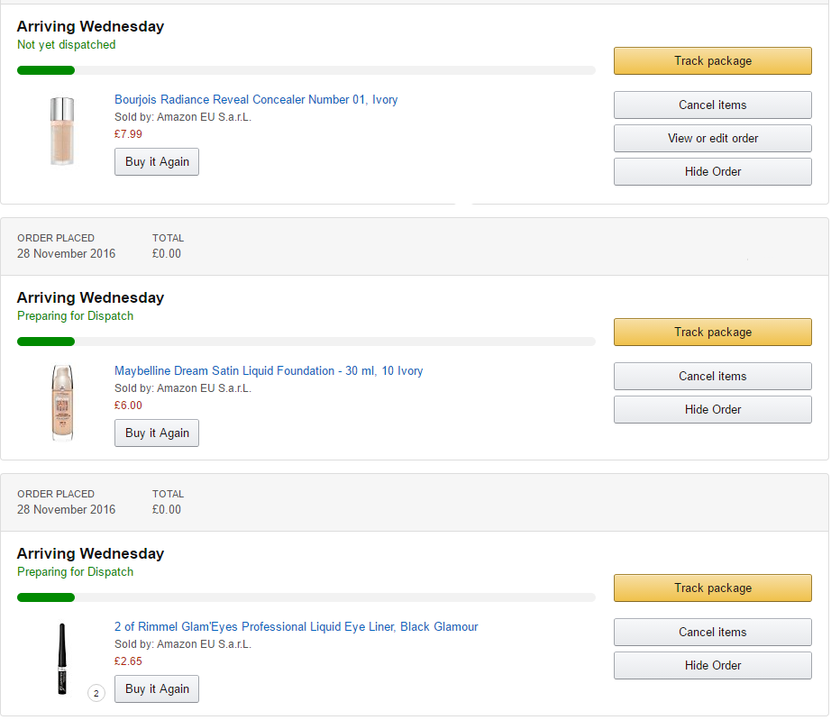Click the Rimmel eye liner product thumbnail
Screen dimensions: 831x720
click(62, 659)
